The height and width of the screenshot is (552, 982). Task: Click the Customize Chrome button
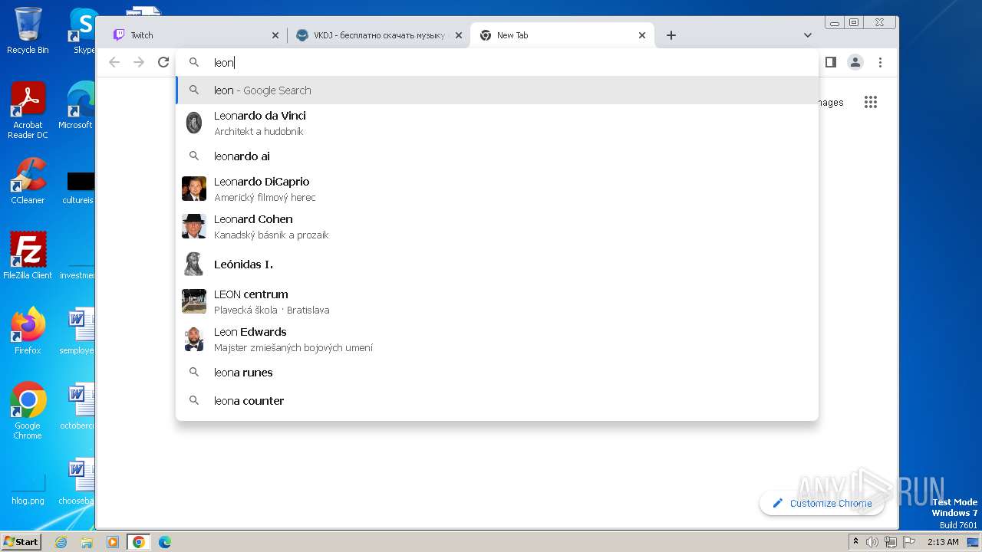coord(822,504)
